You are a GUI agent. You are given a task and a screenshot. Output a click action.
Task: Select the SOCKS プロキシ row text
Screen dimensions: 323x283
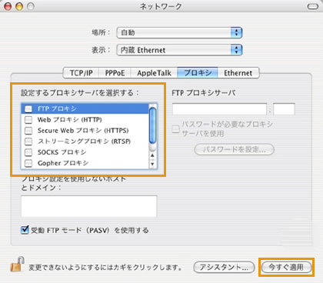pos(62,152)
